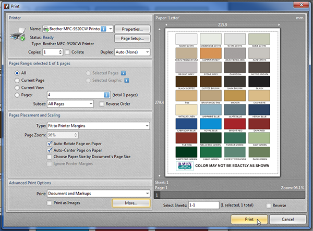Select the Pages radio button
The width and height of the screenshot is (313, 231).
17,95
